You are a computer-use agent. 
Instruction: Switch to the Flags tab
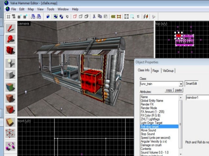click(156, 70)
